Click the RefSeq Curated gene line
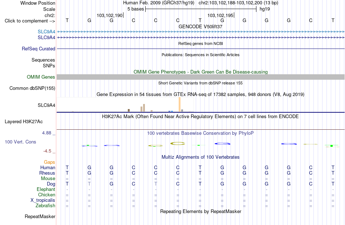The image size is (345, 225). 200,49
